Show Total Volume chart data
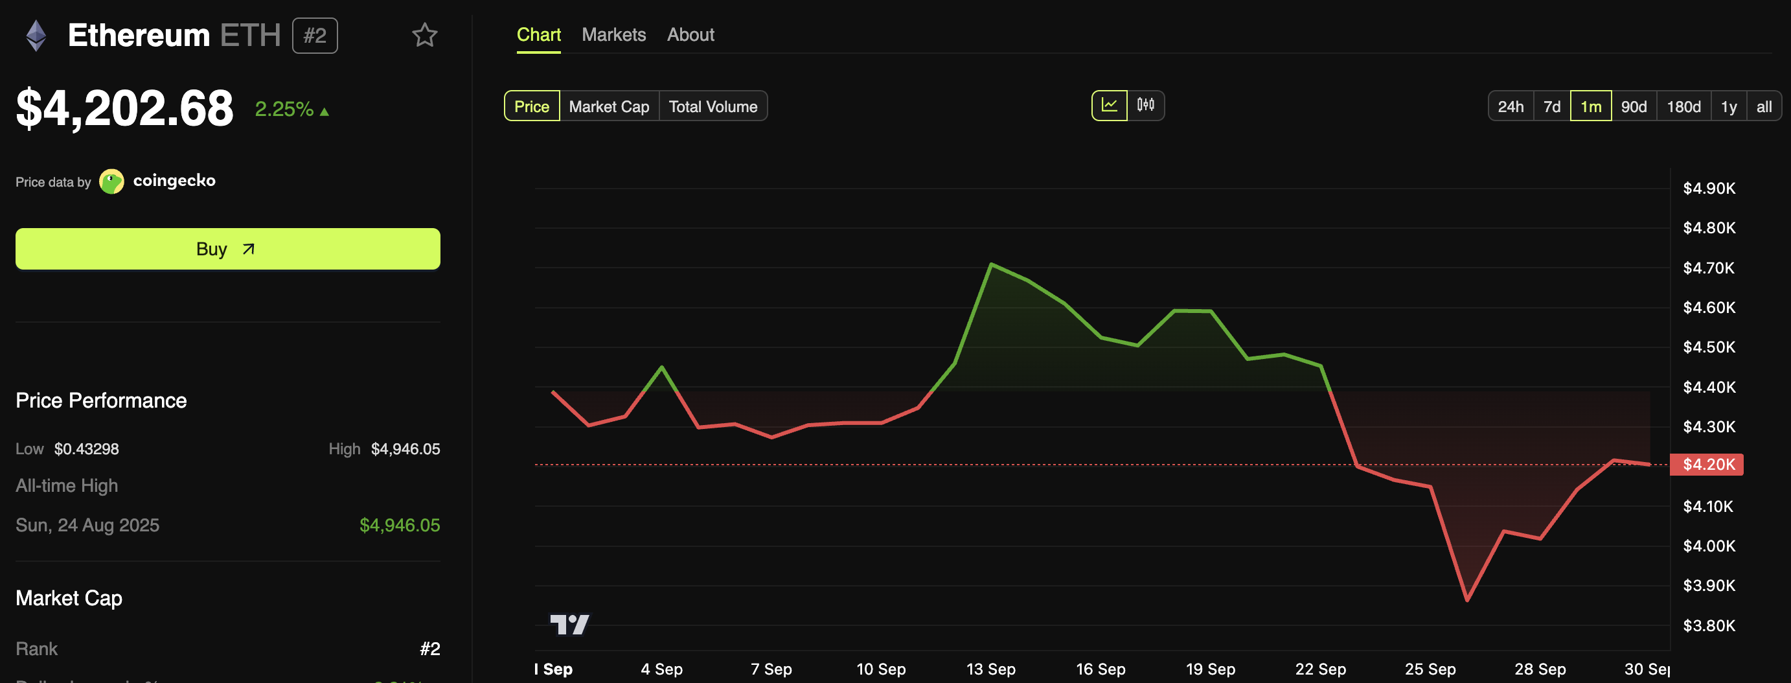 (x=713, y=106)
